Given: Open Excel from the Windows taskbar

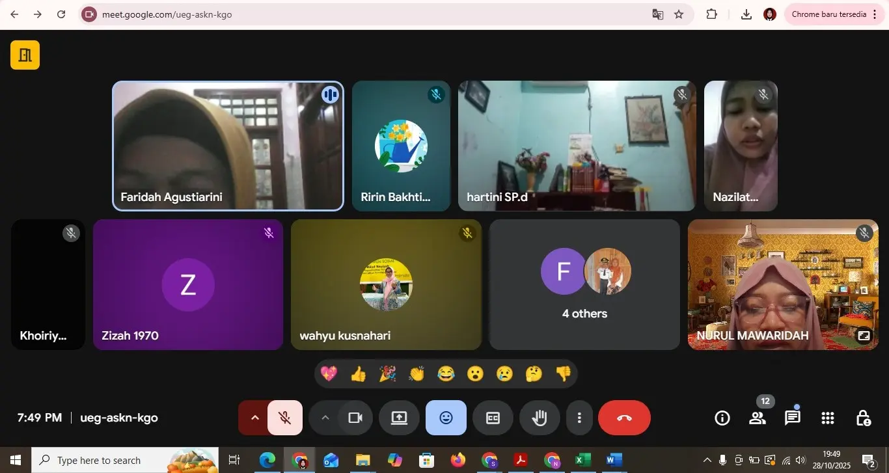Looking at the screenshot, I should 582,460.
